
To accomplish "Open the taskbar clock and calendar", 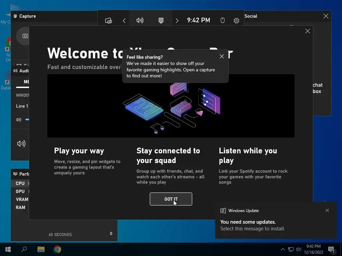I will point(314,249).
